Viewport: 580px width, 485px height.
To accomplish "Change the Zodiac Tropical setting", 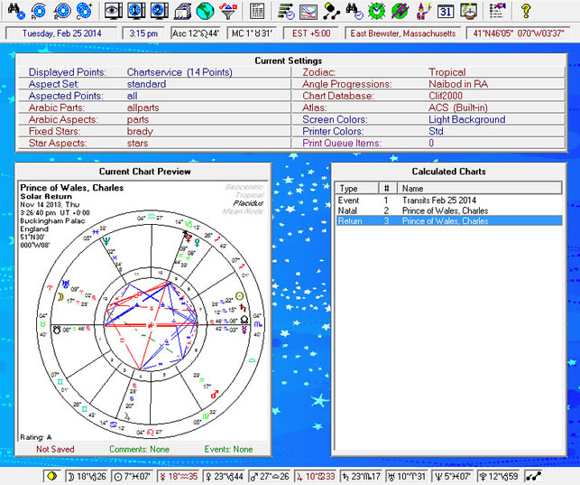I will 447,72.
